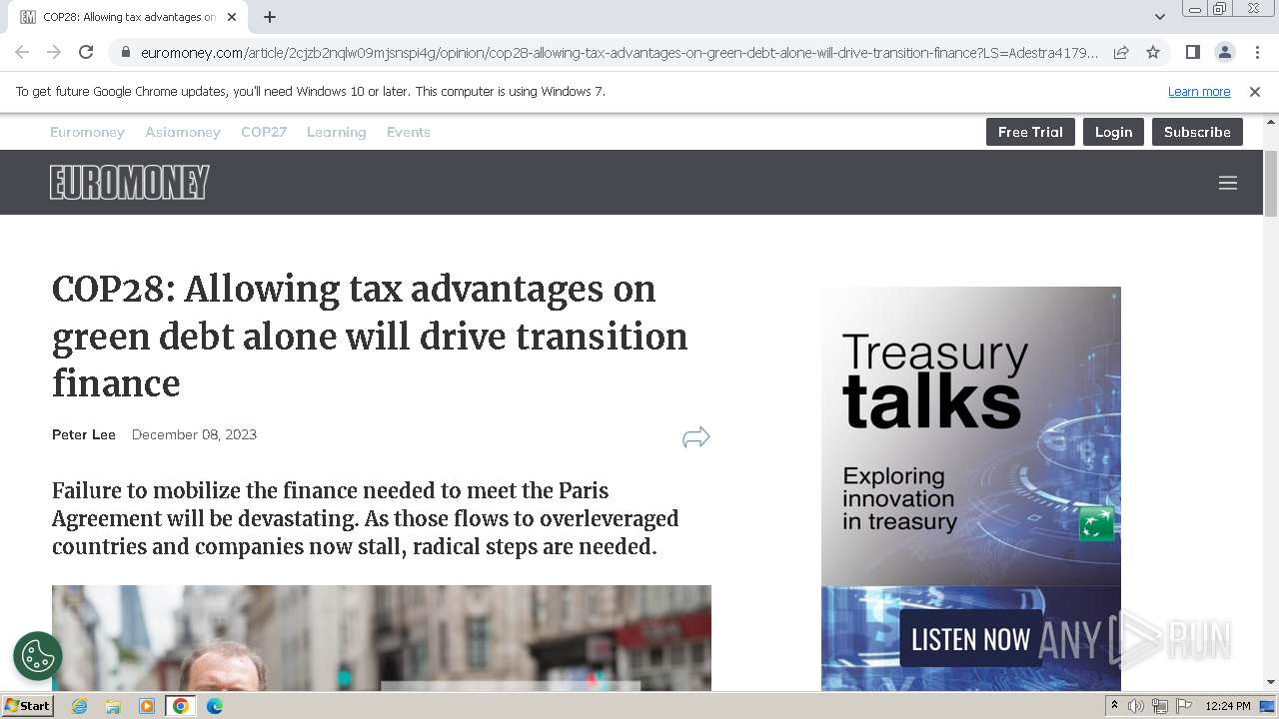1279x719 pixels.
Task: Open the volume control in tray
Action: [1136, 706]
